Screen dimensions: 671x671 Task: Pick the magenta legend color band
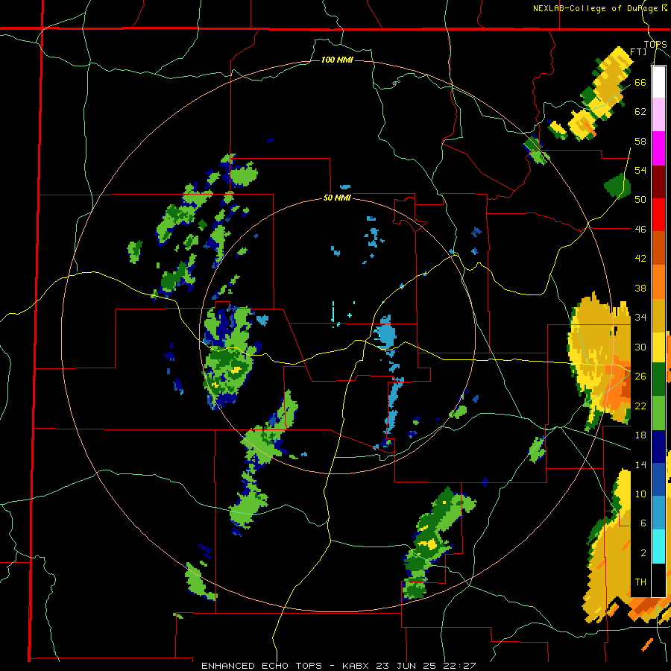click(658, 148)
